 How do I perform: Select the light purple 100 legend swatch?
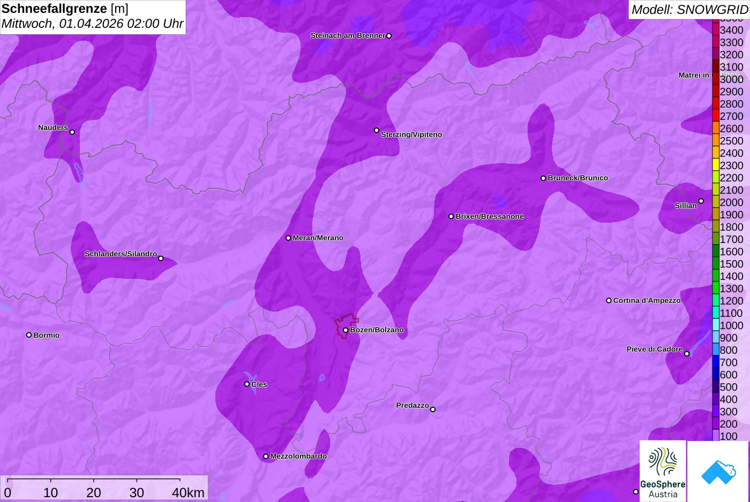click(716, 436)
